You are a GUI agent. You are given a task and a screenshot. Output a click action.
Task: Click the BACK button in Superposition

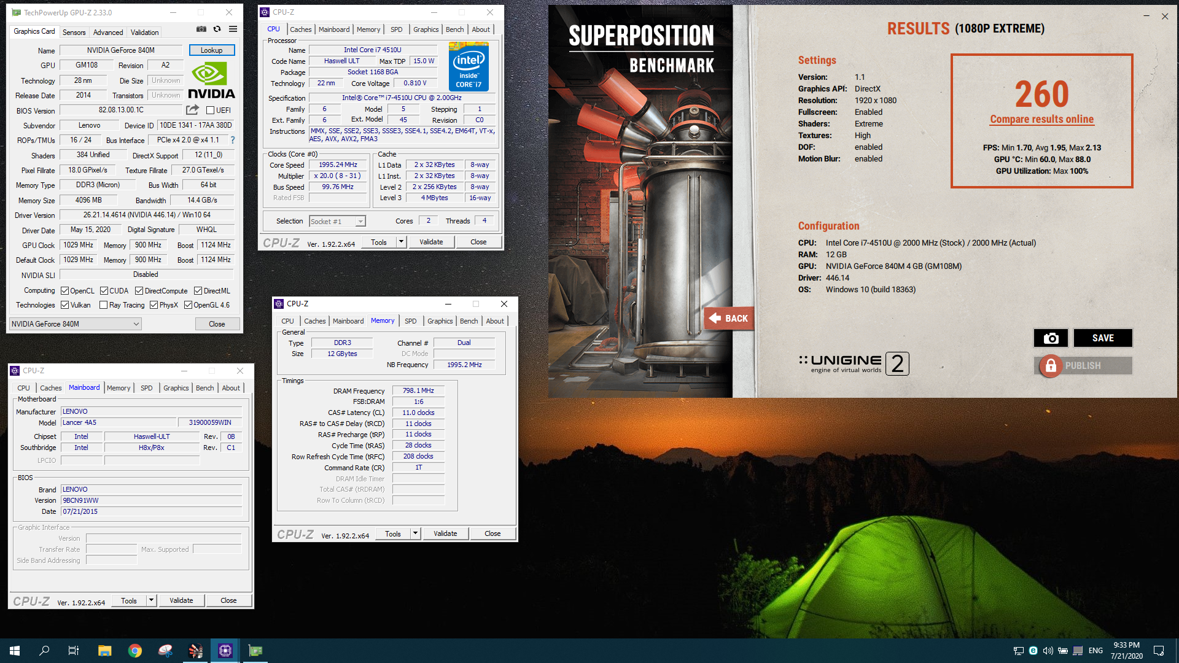(x=729, y=318)
